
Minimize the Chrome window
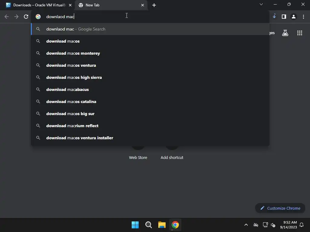[275, 4]
